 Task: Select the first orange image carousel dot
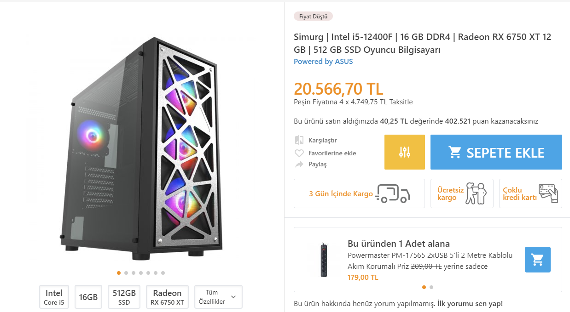119,273
